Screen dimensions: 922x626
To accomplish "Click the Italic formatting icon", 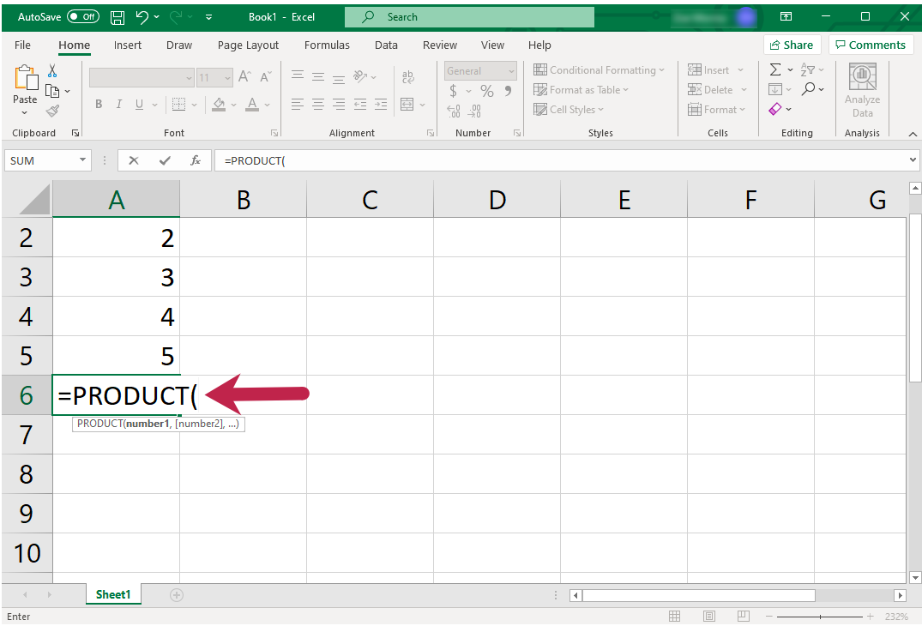I will [x=118, y=104].
